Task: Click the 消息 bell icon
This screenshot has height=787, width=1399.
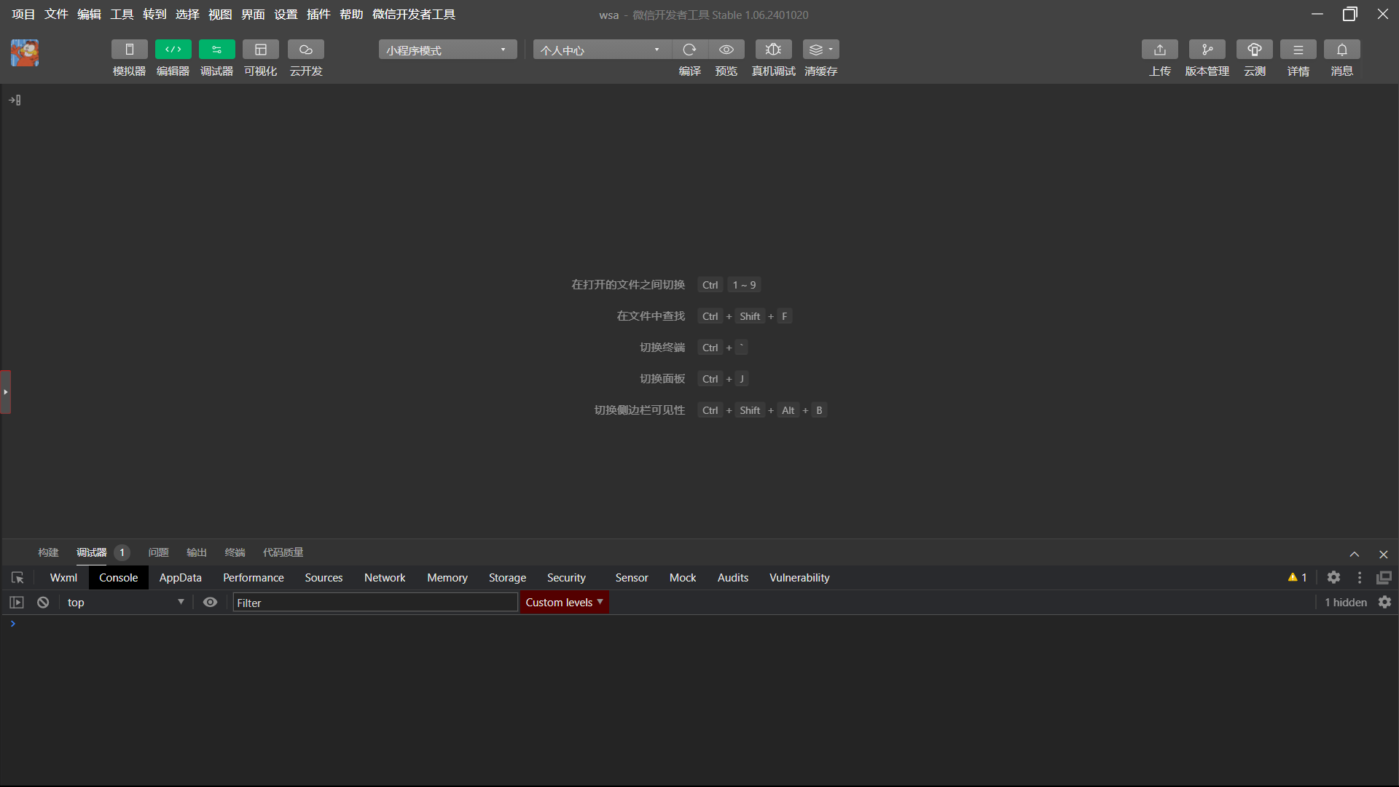Action: click(x=1341, y=50)
